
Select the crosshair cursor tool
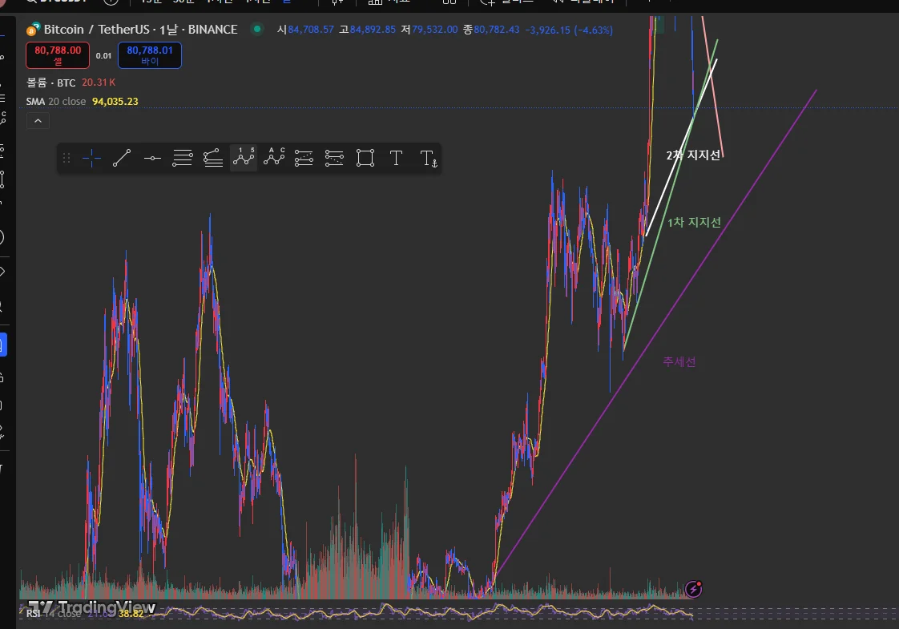click(91, 158)
